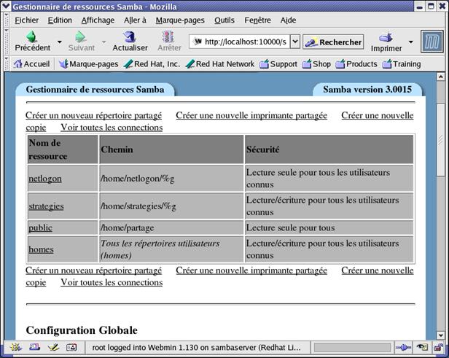This screenshot has width=449, height=358.
Task: Click the scrollbar up arrow
Action: coord(440,77)
